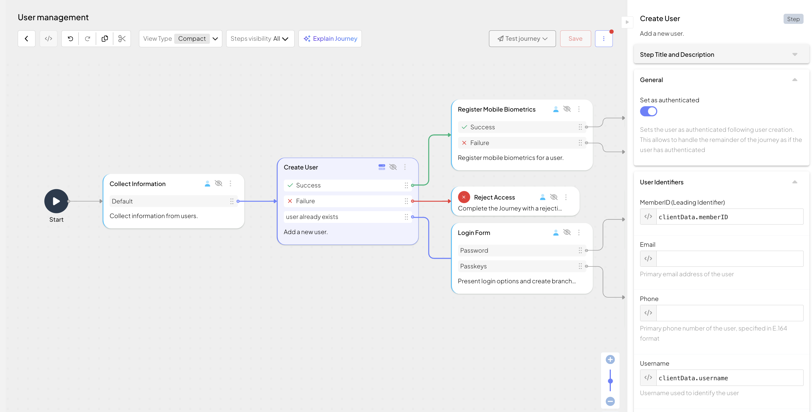Open the Steps visibility dropdown
The image size is (812, 412).
(x=260, y=39)
